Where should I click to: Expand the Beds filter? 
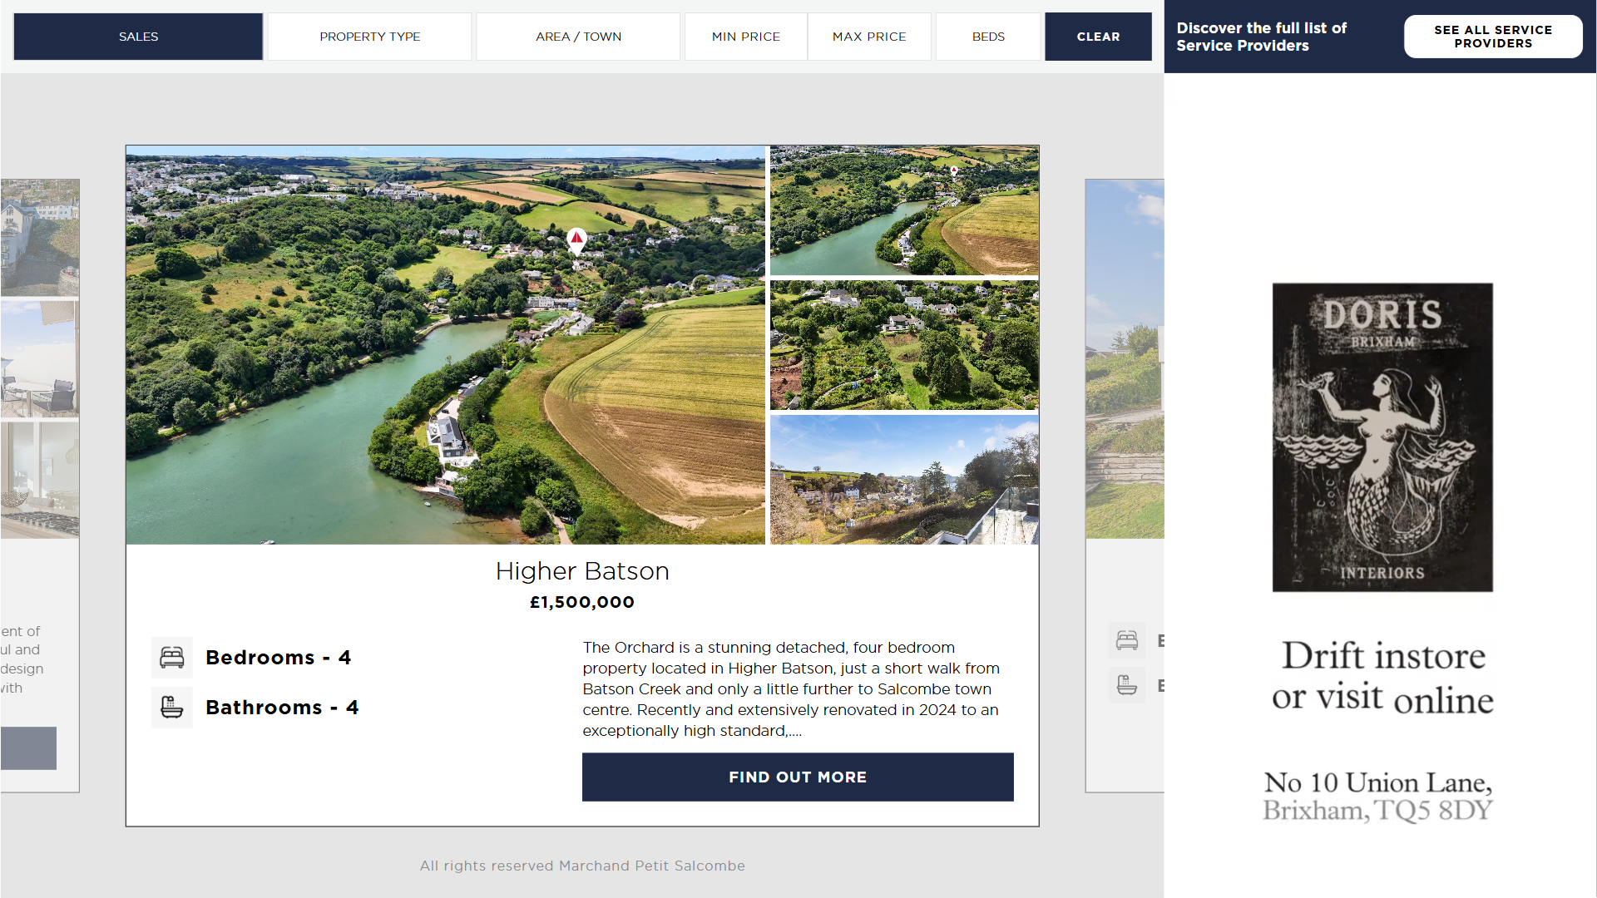[x=988, y=37]
